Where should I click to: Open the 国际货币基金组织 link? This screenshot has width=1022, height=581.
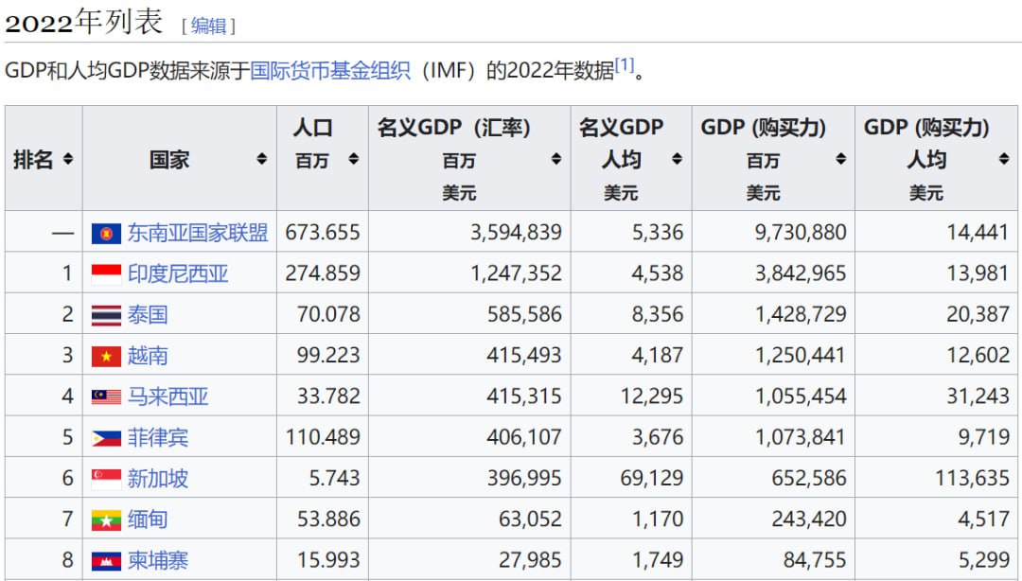click(330, 71)
